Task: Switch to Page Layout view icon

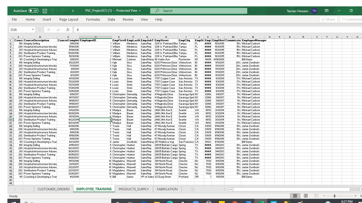Action: [x=306, y=196]
